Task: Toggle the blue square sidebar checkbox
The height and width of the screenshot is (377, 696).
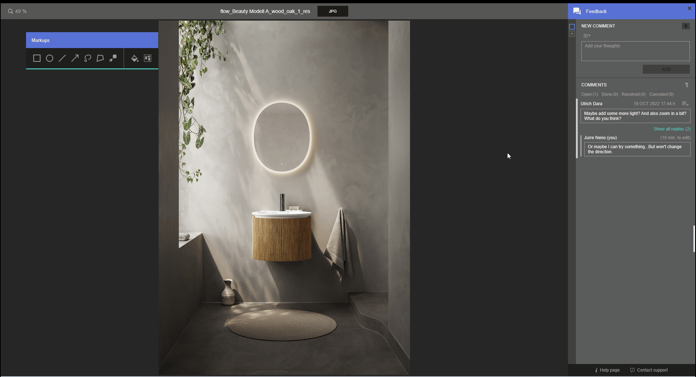Action: coord(572,27)
